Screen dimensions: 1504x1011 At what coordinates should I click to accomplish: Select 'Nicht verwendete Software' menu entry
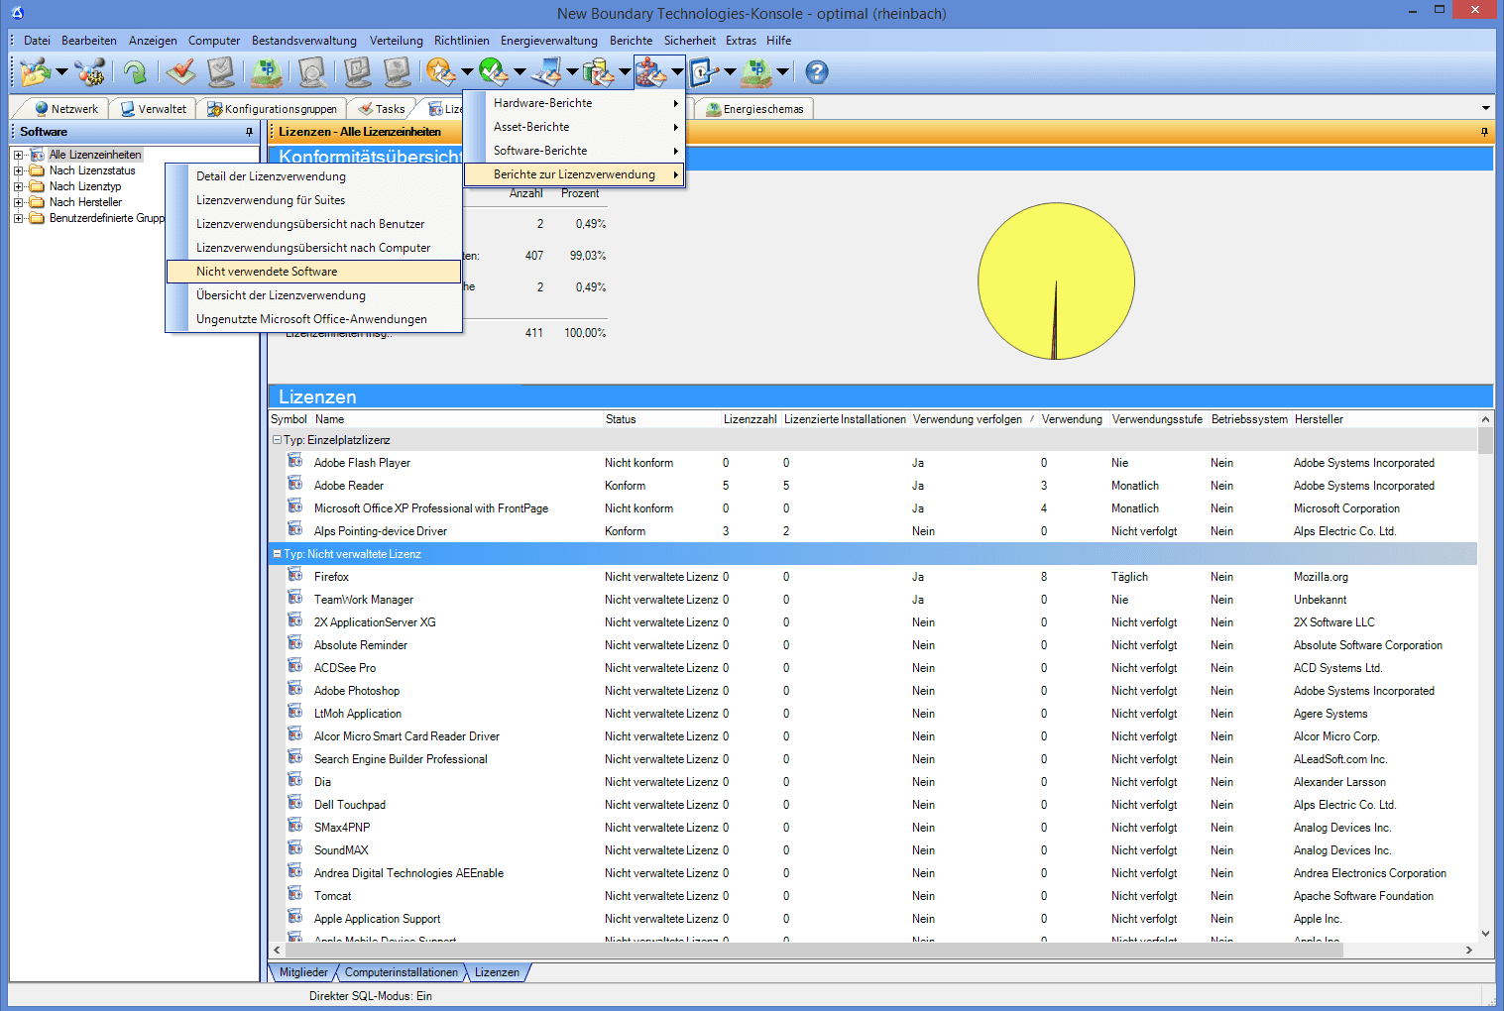point(267,272)
